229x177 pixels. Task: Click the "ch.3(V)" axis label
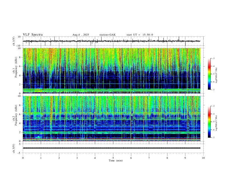click(x=14, y=149)
